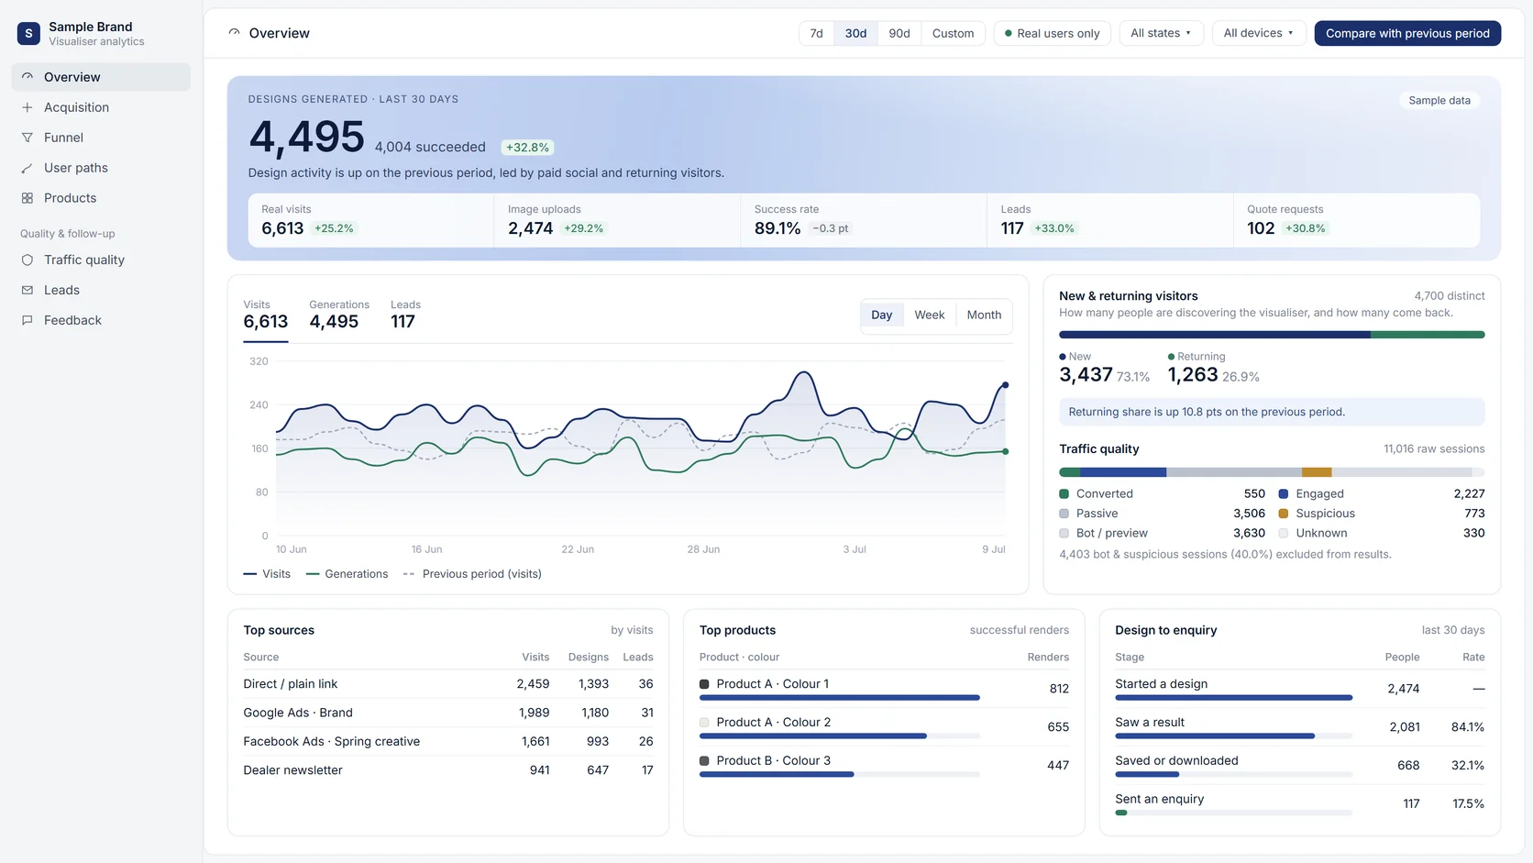Click the Traffic quality shield icon
Image resolution: width=1533 pixels, height=863 pixels.
coord(28,260)
